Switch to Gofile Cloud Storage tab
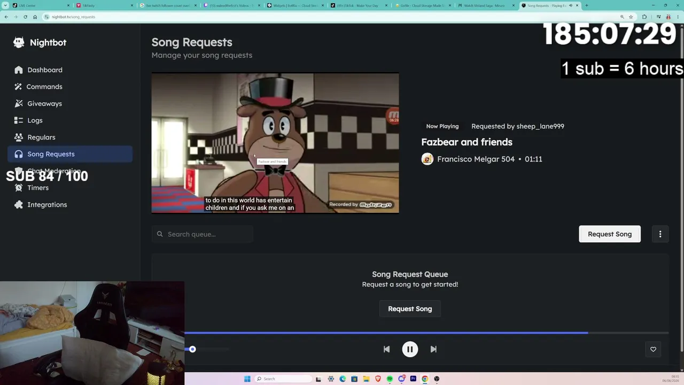The image size is (684, 385). click(422, 5)
